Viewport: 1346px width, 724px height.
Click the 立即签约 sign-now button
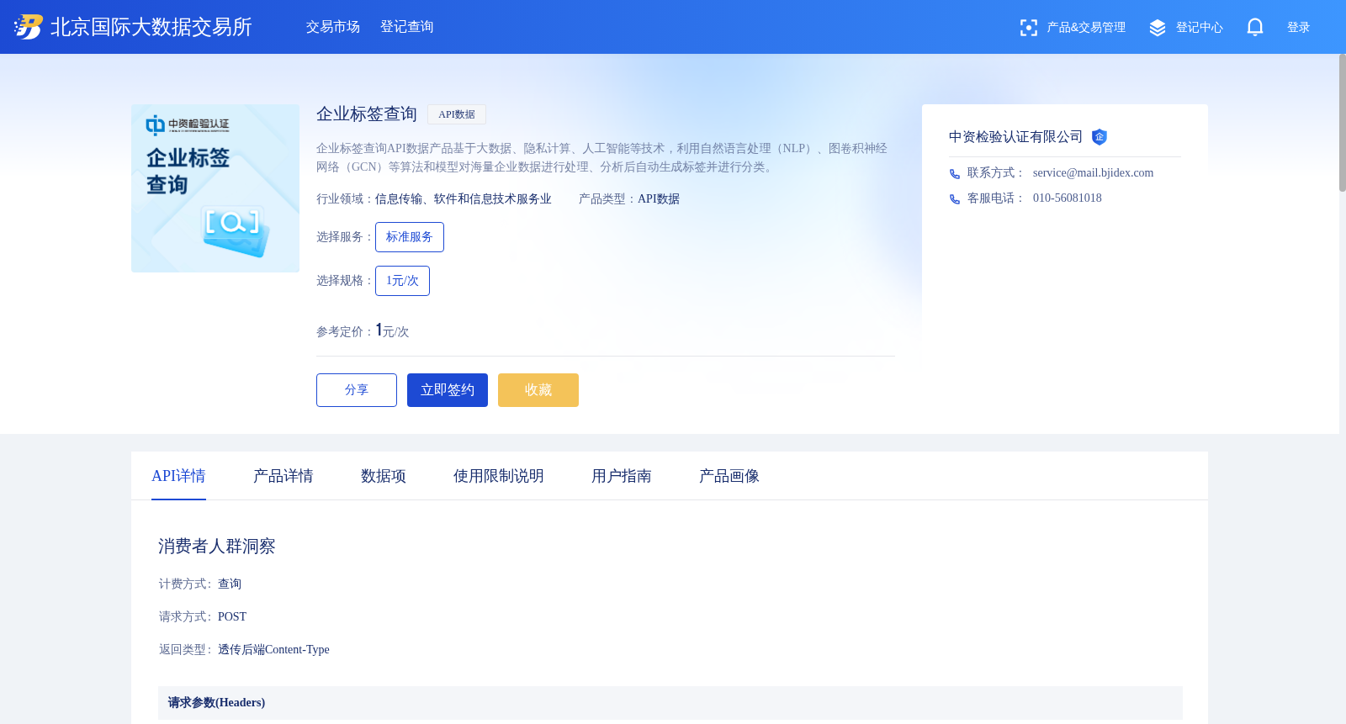pos(448,390)
